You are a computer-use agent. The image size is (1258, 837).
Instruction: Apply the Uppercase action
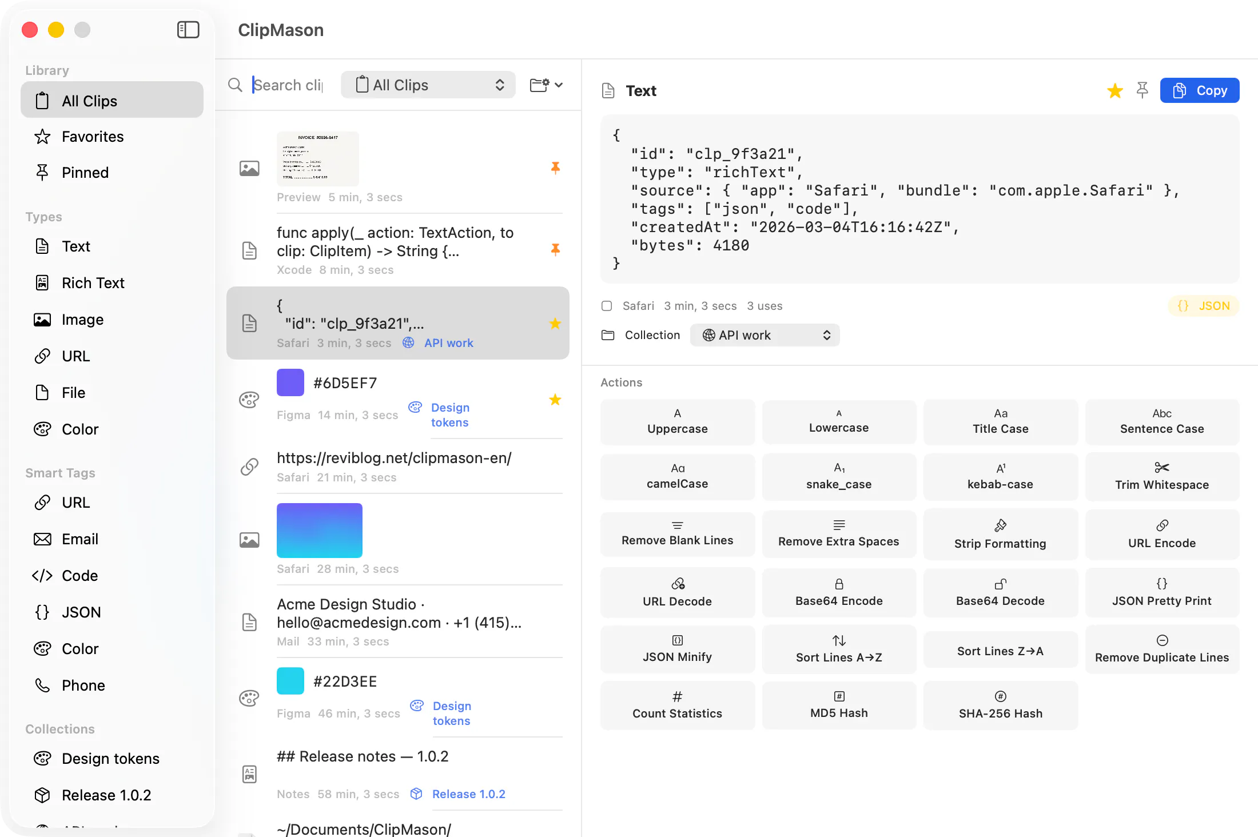[678, 422]
